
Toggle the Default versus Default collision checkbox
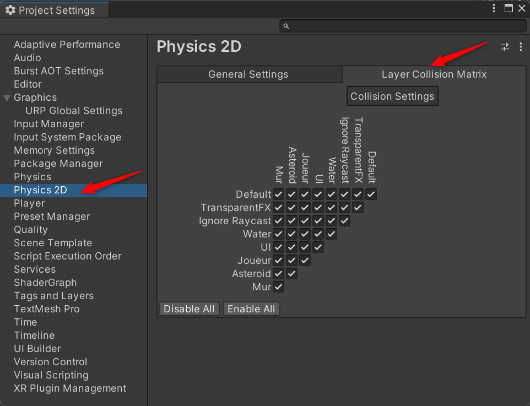pyautogui.click(x=371, y=194)
